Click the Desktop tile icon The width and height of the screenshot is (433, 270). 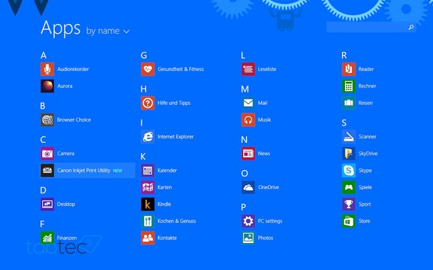(47, 204)
